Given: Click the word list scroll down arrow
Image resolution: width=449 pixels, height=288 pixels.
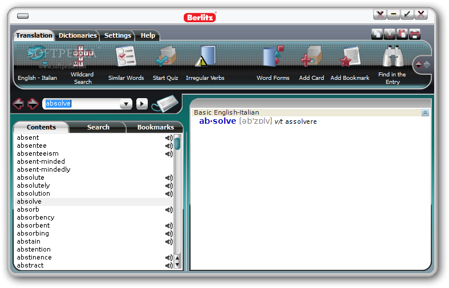Looking at the screenshot, I should (x=177, y=265).
